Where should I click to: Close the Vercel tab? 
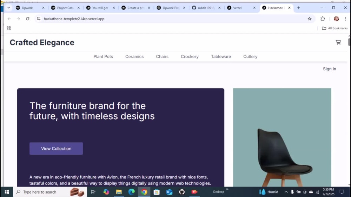click(254, 8)
